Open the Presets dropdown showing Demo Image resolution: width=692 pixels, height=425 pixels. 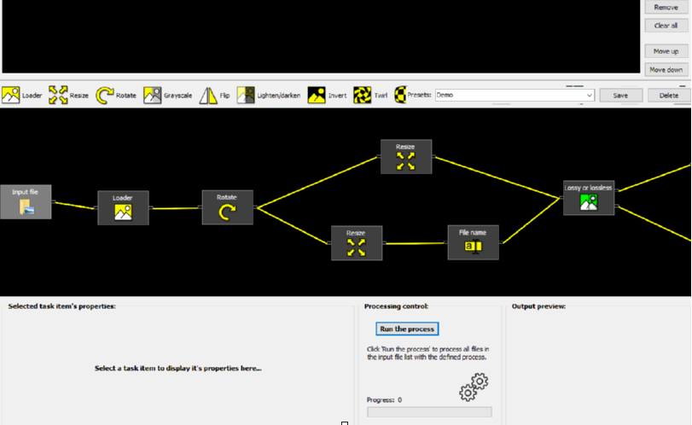(515, 95)
